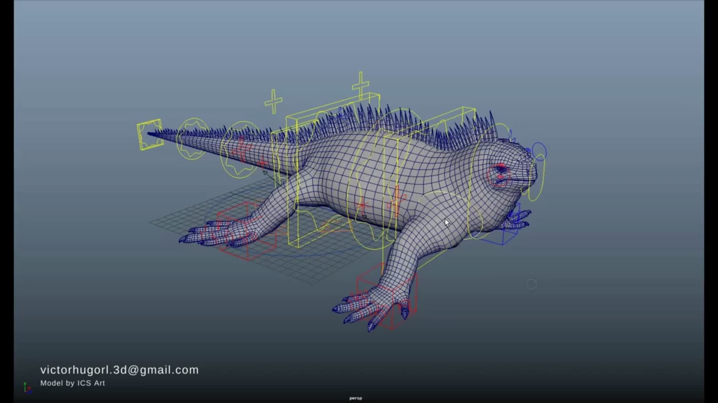Click the victorhugorl.3d@gmail.com email text
718x403 pixels.
(x=119, y=370)
